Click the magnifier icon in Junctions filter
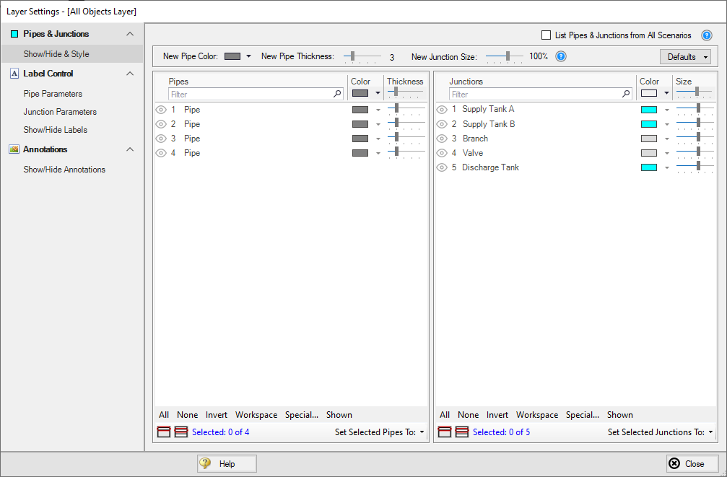Image resolution: width=727 pixels, height=477 pixels. (x=626, y=94)
